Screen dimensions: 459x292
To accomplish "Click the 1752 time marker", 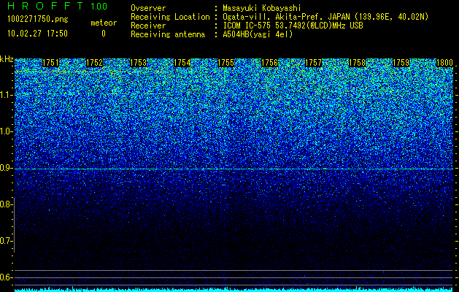I will [95, 63].
